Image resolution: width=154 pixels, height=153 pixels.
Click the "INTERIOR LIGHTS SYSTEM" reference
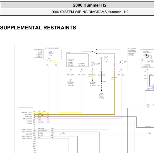[93, 84]
